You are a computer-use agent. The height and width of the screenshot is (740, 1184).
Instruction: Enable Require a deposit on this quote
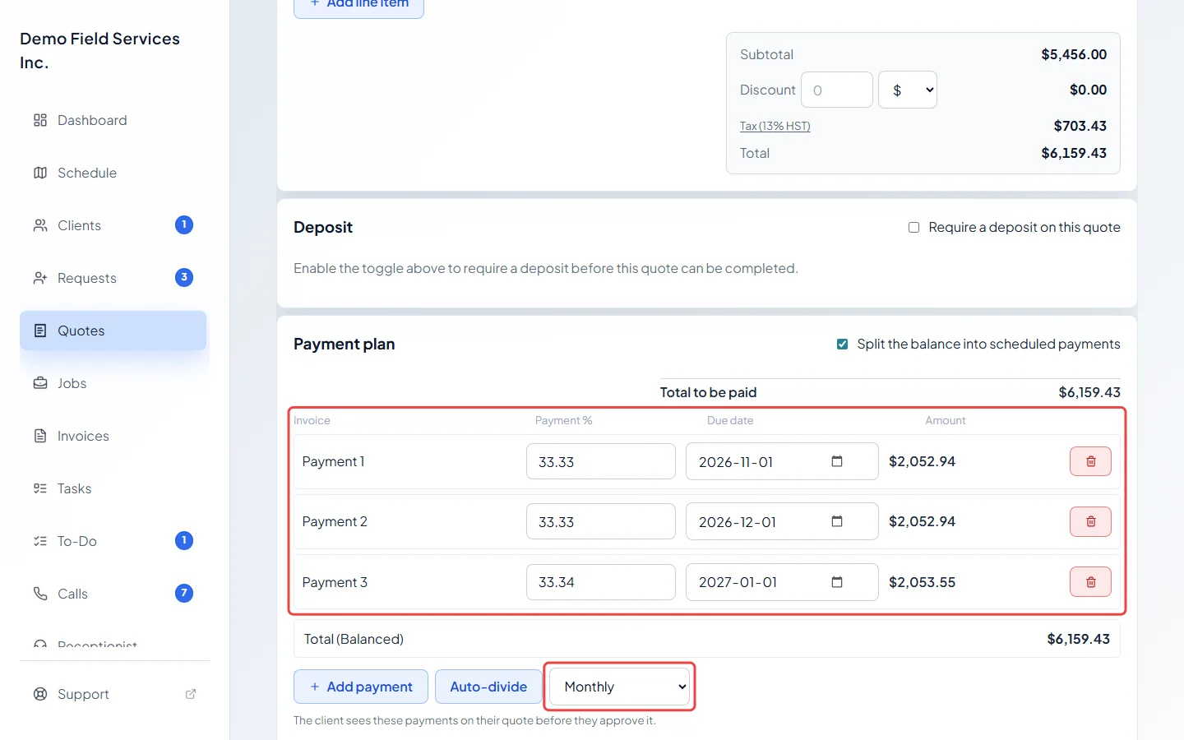pyautogui.click(x=913, y=227)
